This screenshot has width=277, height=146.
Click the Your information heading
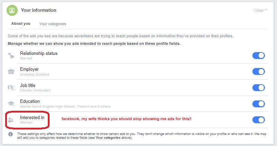(x=39, y=10)
